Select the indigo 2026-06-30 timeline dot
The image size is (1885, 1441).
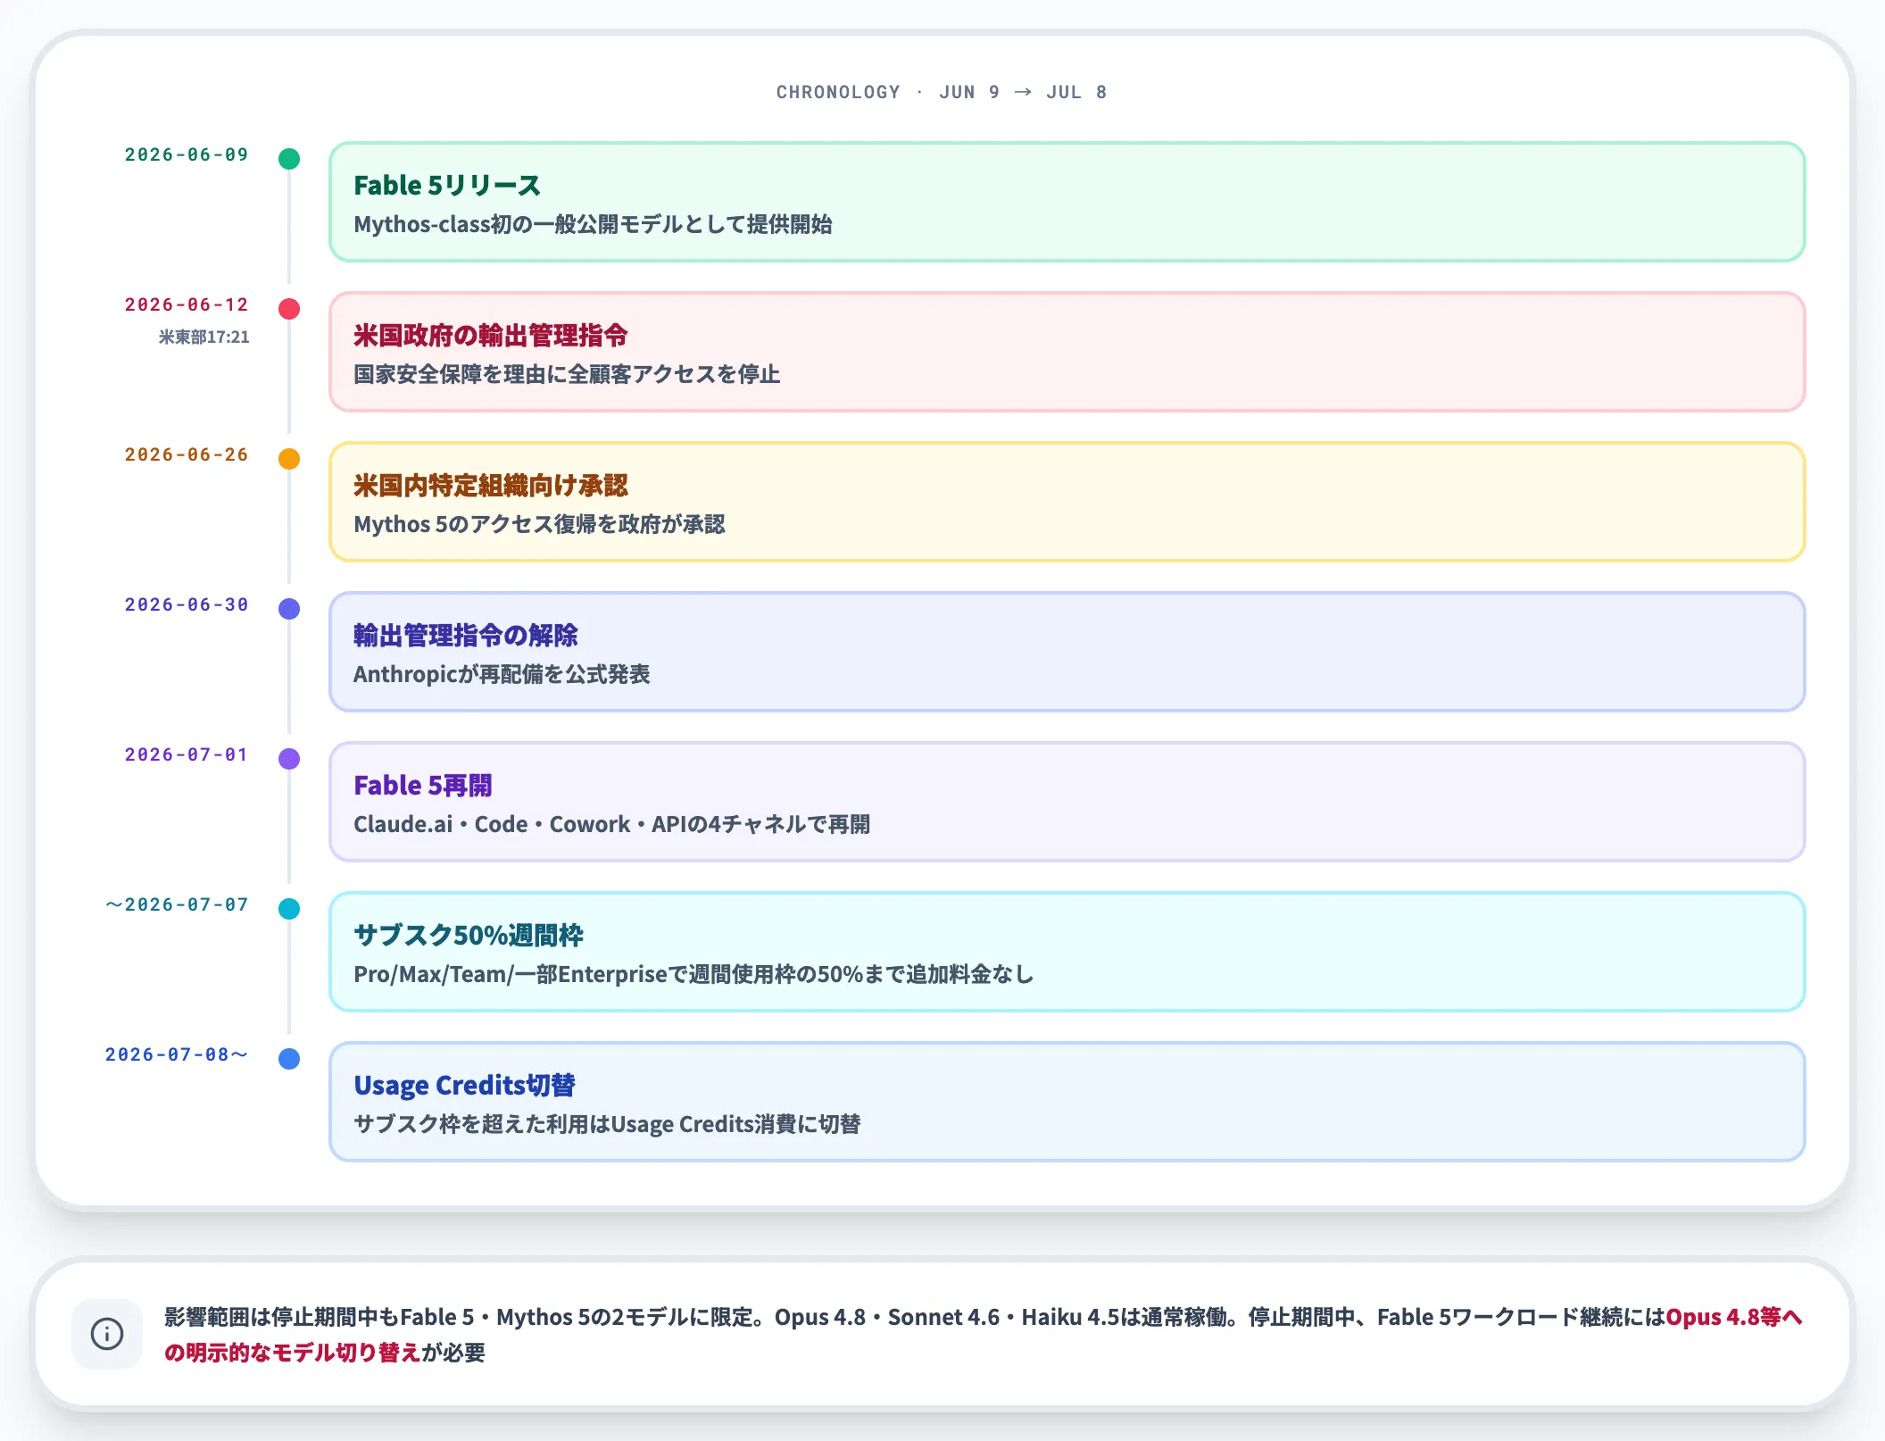coord(289,609)
